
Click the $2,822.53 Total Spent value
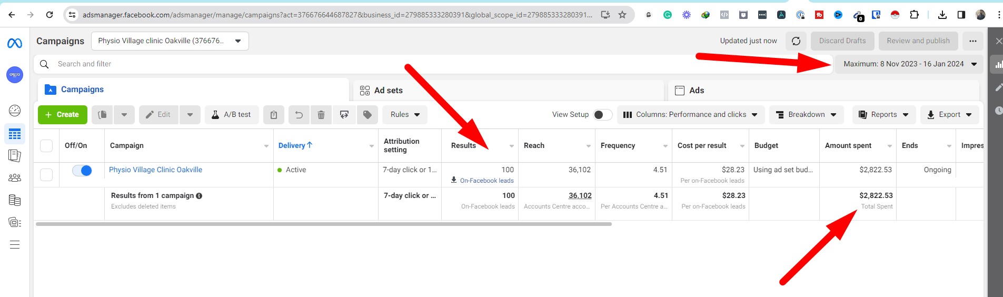point(876,195)
